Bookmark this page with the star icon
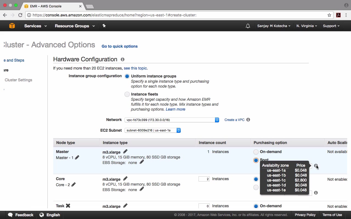The width and height of the screenshot is (351, 219). (x=329, y=15)
